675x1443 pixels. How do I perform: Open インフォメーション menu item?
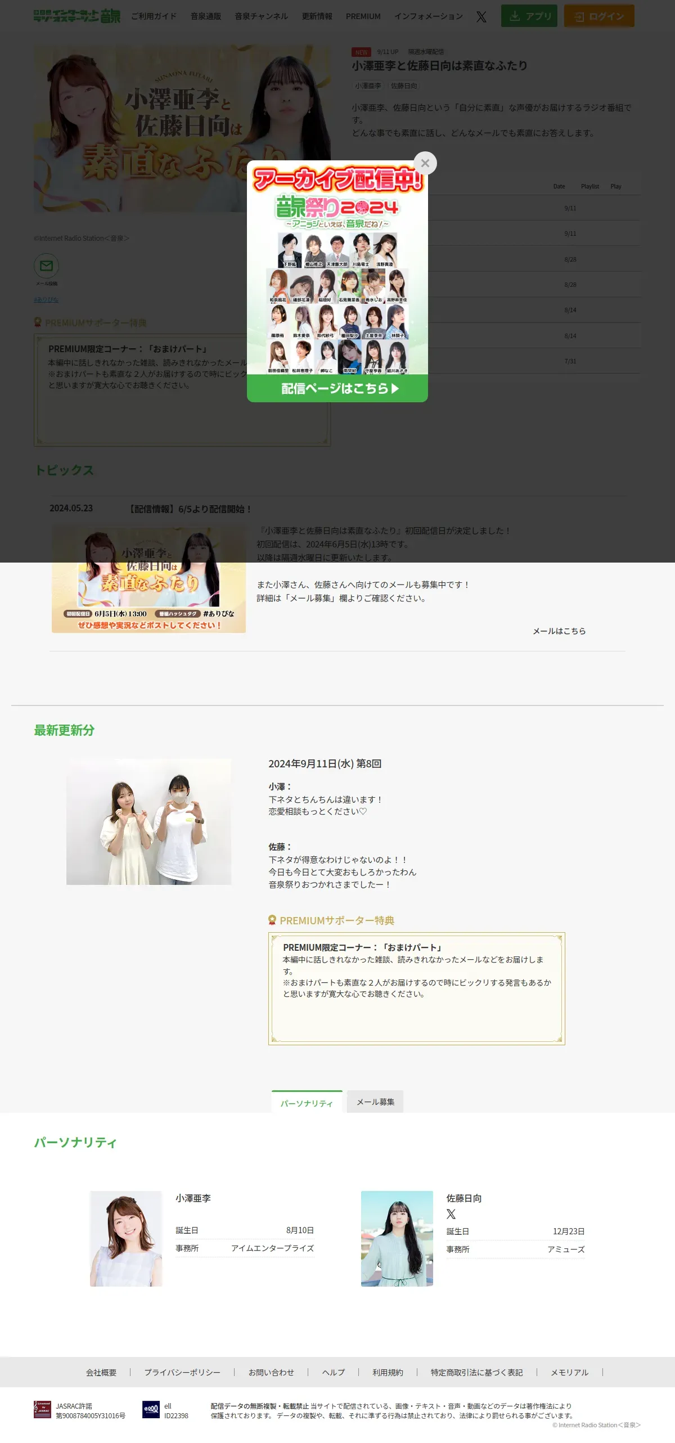429,16
